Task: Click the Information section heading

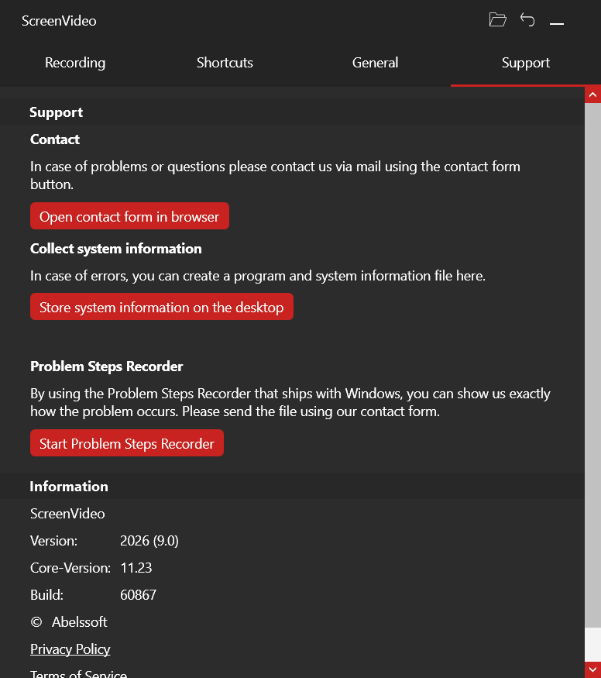Action: [69, 487]
